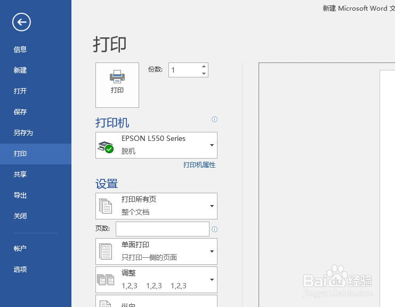Click the 打印所有页 pages icon
395x307 pixels.
tap(106, 206)
